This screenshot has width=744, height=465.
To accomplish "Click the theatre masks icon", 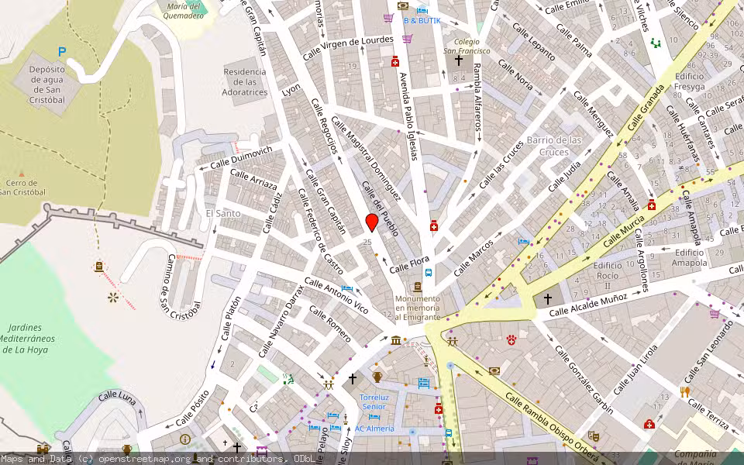I will click(x=594, y=436).
